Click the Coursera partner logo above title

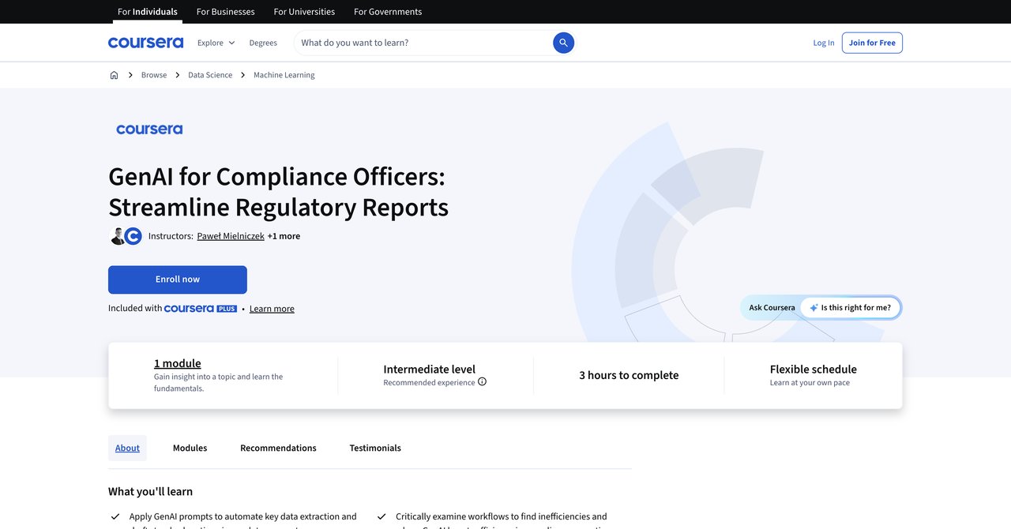click(149, 129)
